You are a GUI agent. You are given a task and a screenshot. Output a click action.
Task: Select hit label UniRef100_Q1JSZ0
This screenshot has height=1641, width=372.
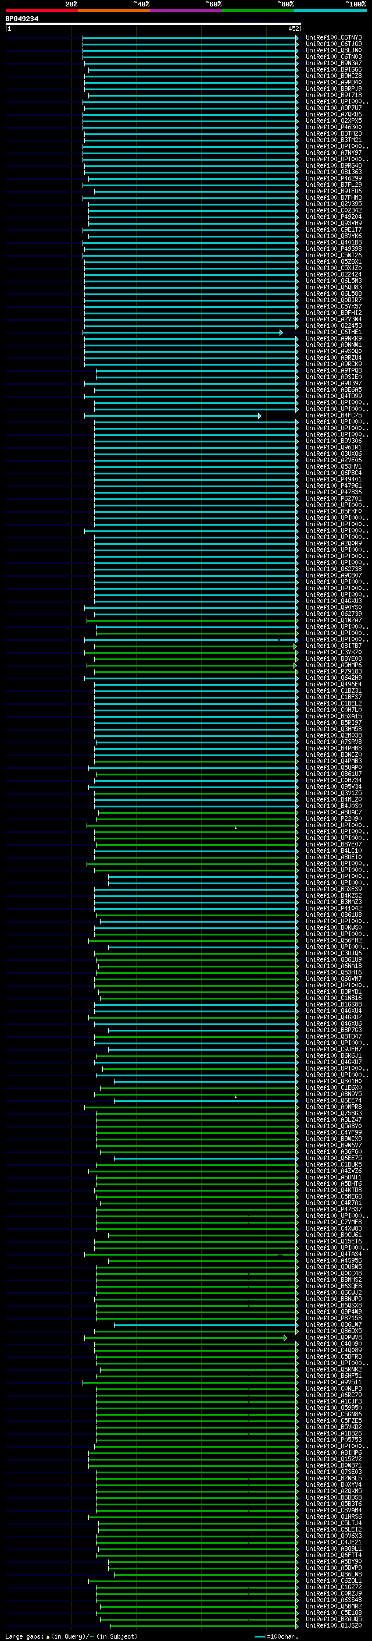coord(334,1626)
